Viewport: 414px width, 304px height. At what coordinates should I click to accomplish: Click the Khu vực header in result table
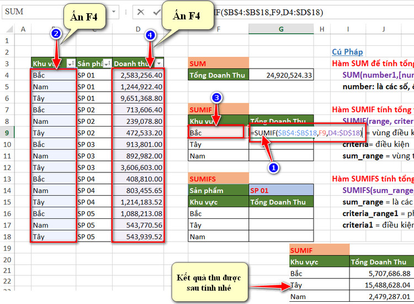pos(319,261)
